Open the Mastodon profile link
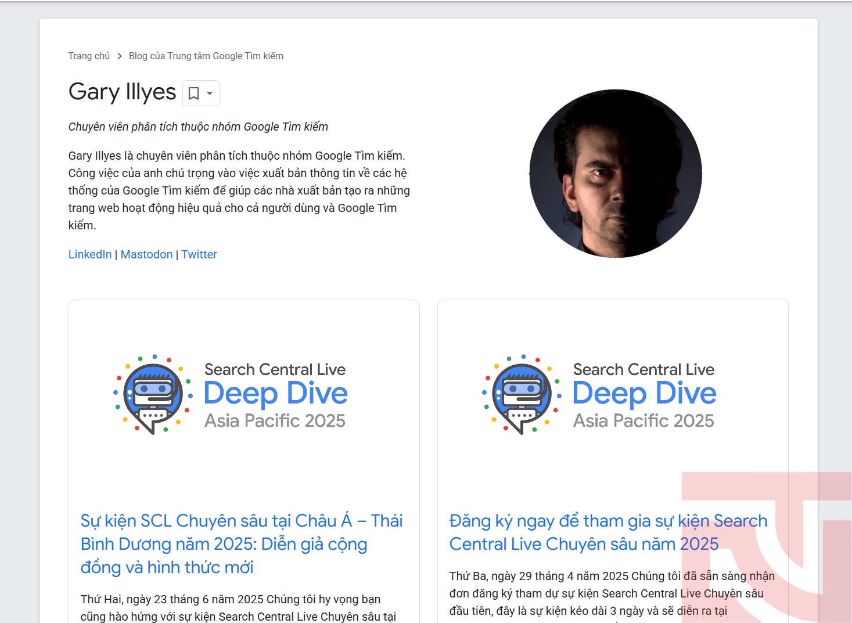852x623 pixels. pyautogui.click(x=146, y=254)
